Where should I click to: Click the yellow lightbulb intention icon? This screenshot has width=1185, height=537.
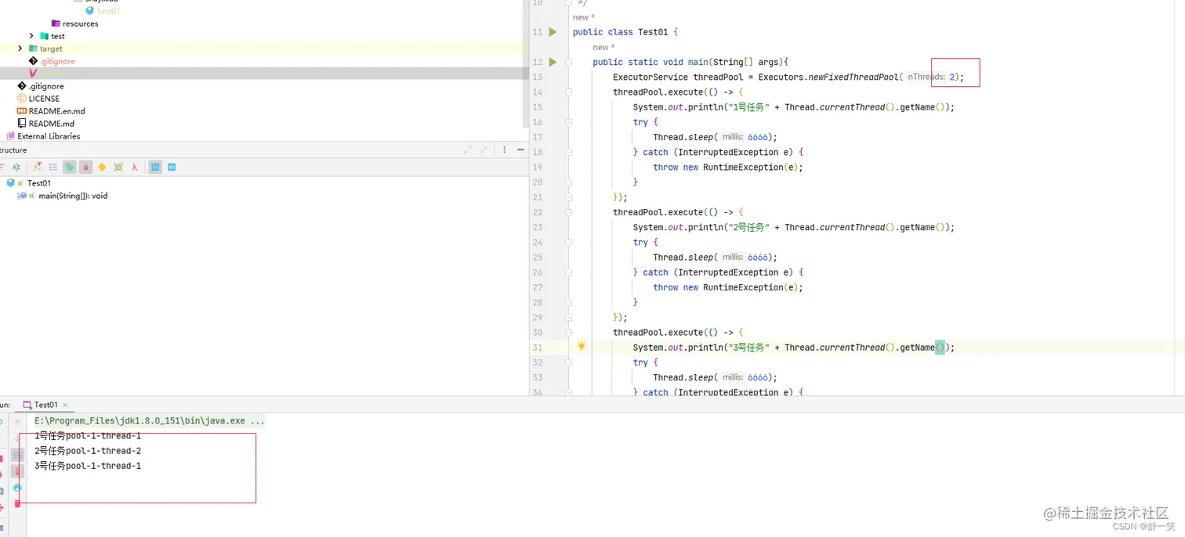click(x=581, y=346)
